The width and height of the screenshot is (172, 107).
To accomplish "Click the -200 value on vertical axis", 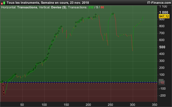I will (162, 95).
